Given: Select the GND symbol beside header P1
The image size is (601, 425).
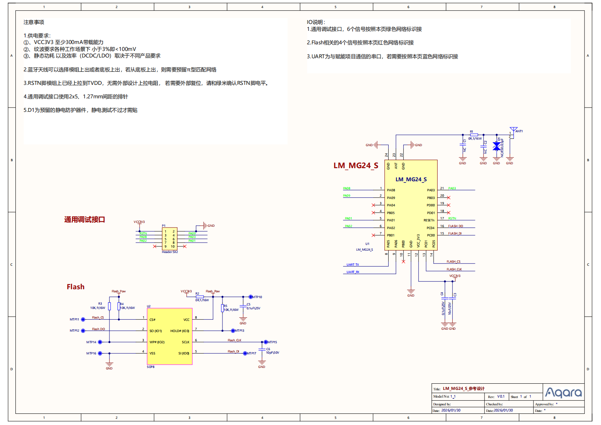Looking at the screenshot, I should tap(209, 226).
